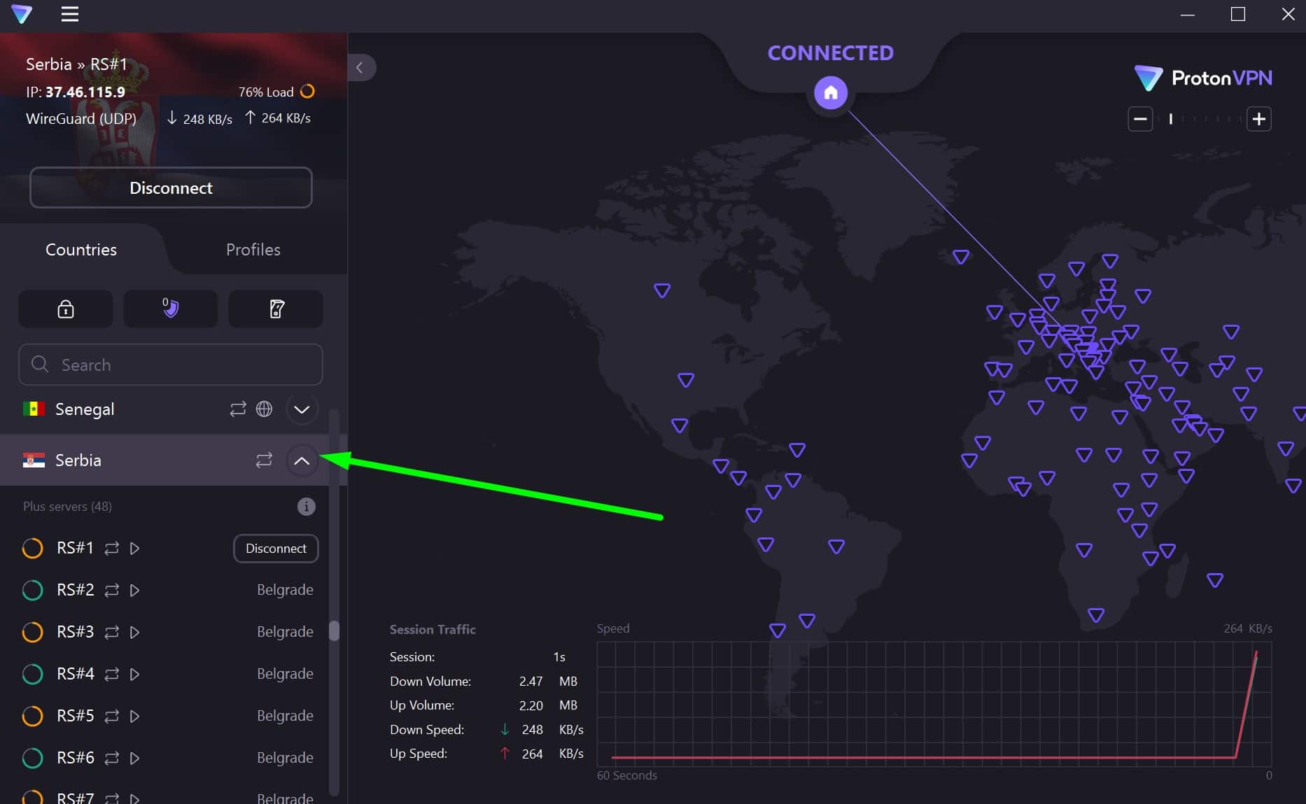Click the Down Volume 2.47 MB value
The width and height of the screenshot is (1306, 804).
[x=548, y=682]
